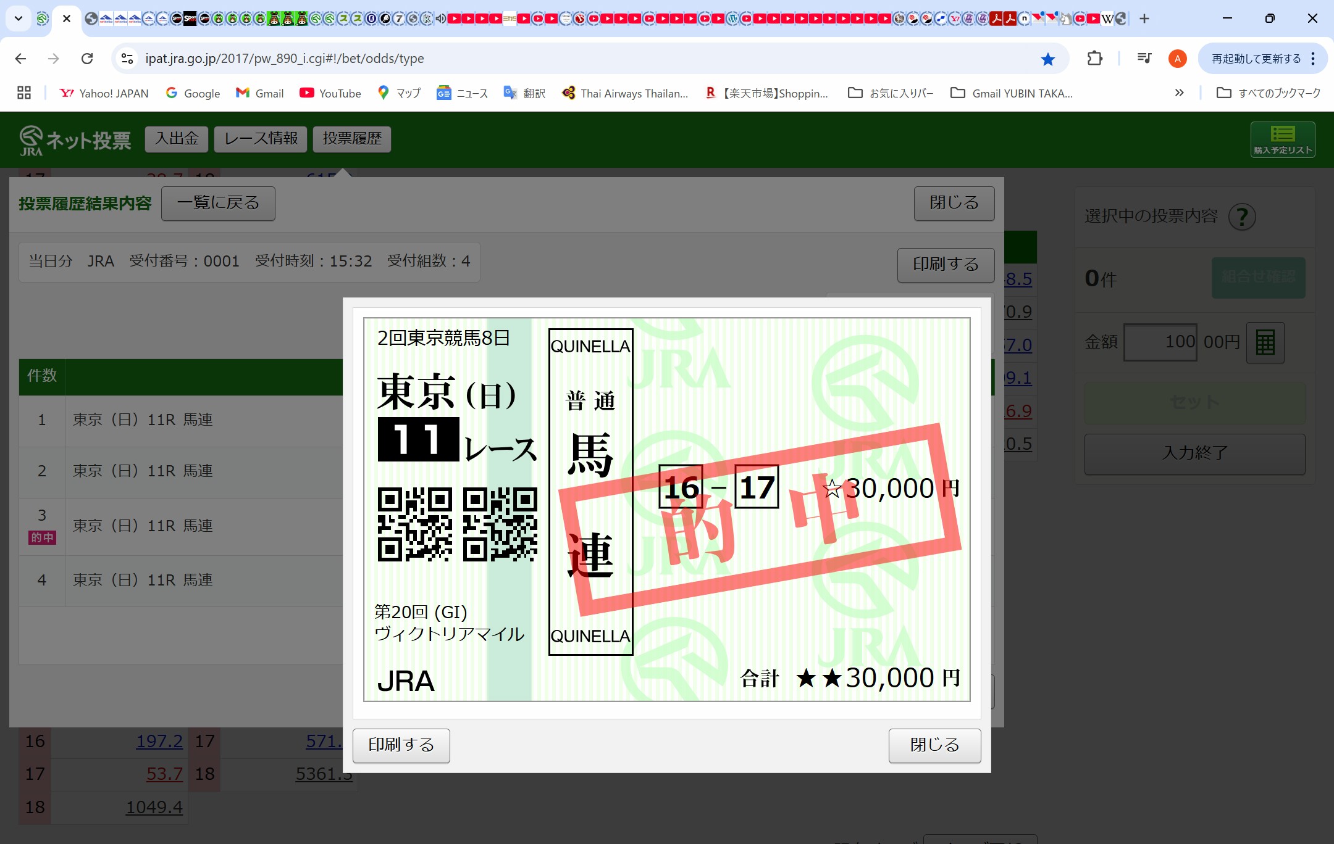Open a new browser tab
The width and height of the screenshot is (1334, 844).
click(x=1144, y=19)
